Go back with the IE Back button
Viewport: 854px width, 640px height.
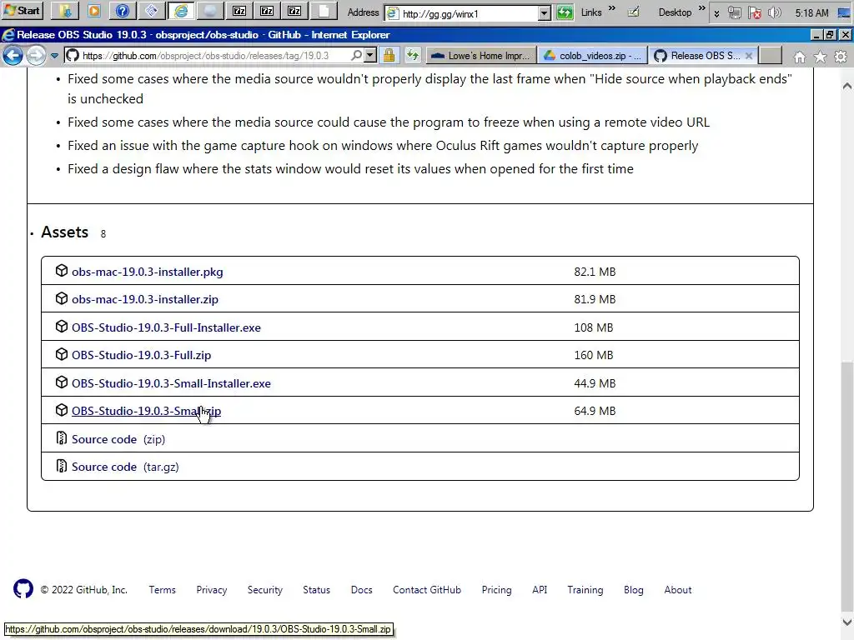click(13, 56)
